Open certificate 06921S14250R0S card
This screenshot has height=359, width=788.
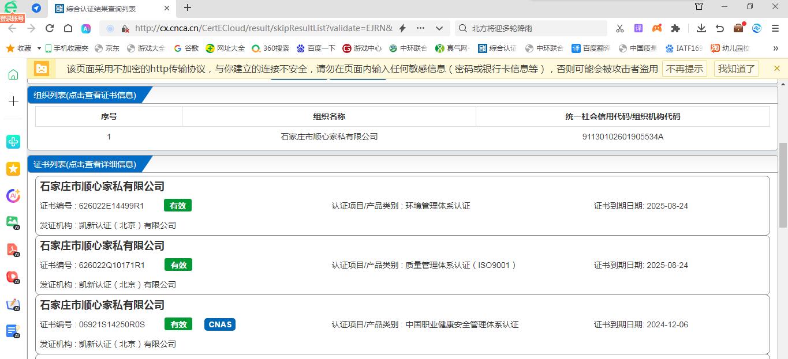(402, 324)
